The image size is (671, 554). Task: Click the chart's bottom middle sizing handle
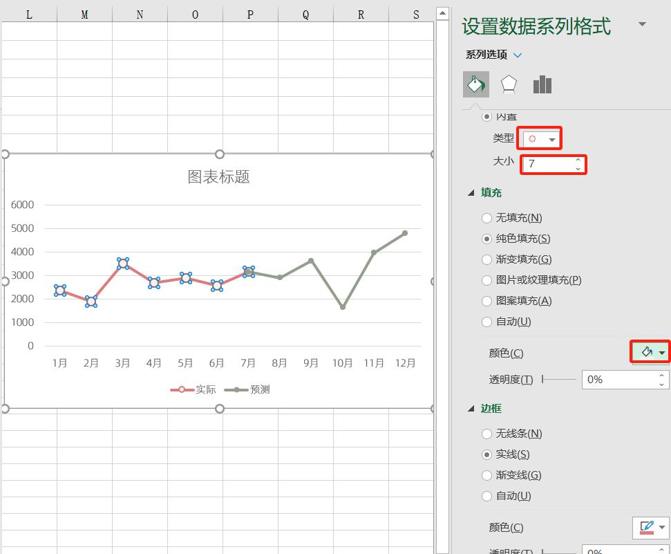[220, 409]
